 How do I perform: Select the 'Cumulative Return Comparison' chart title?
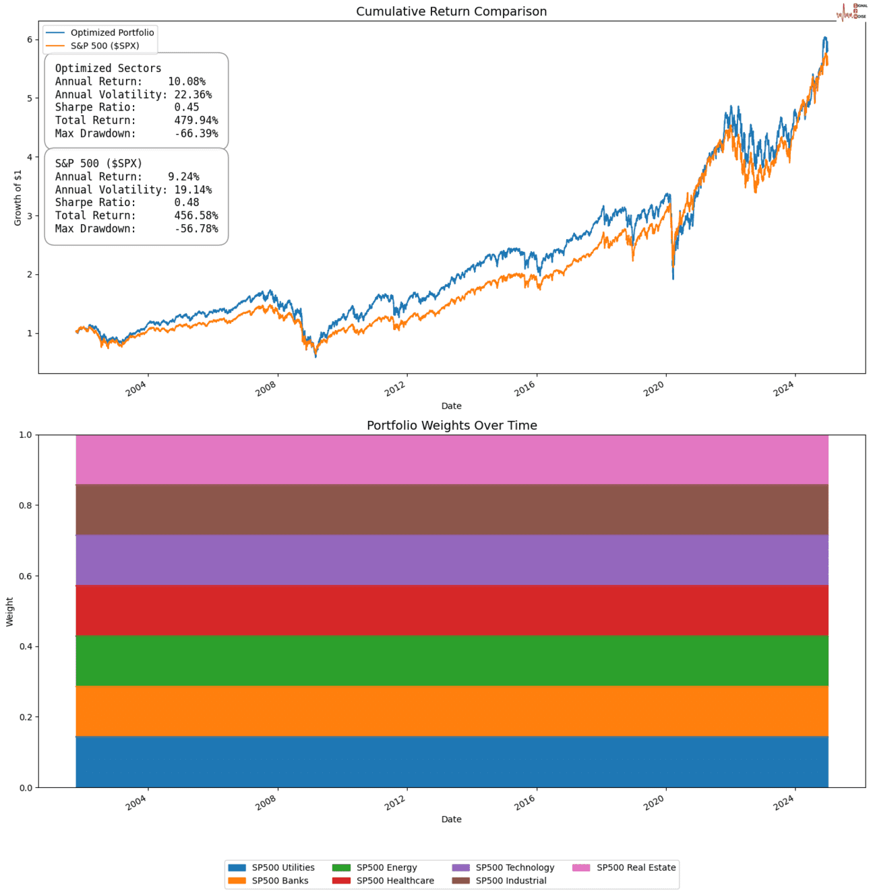tap(452, 11)
